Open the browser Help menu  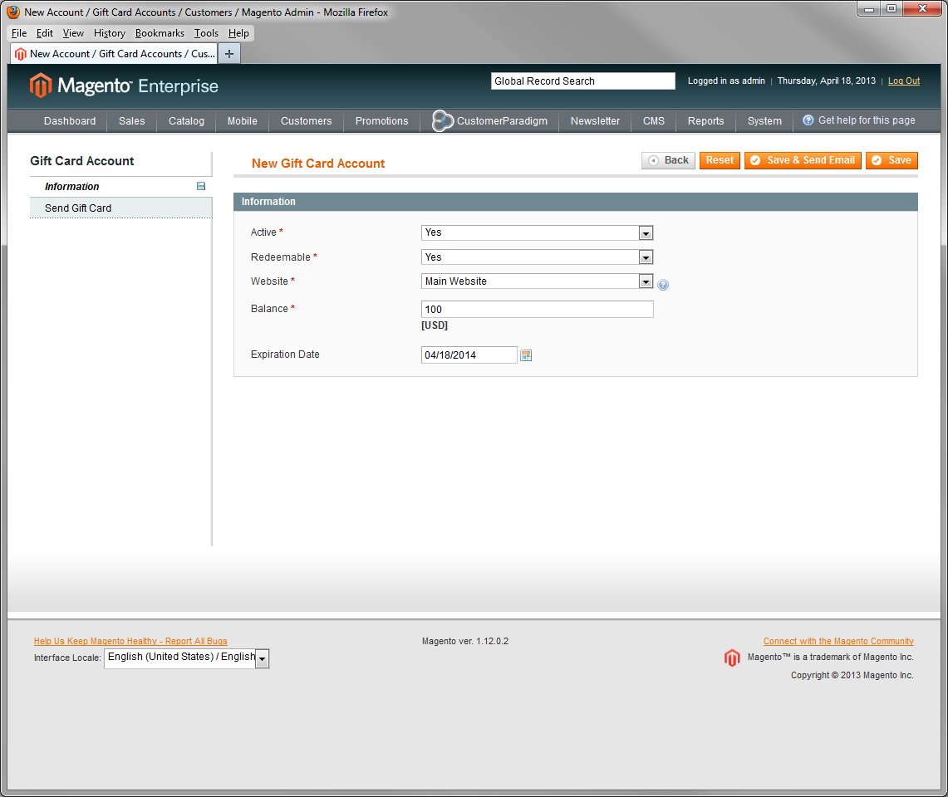coord(238,33)
